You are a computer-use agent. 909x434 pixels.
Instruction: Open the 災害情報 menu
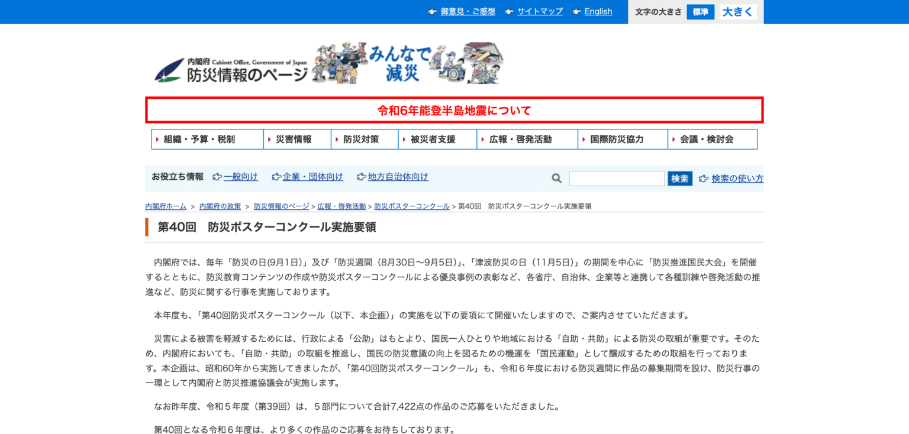(x=298, y=140)
